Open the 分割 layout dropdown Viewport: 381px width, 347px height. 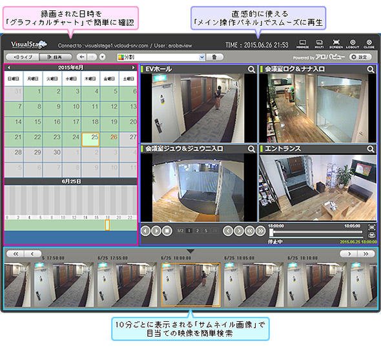coord(161,57)
